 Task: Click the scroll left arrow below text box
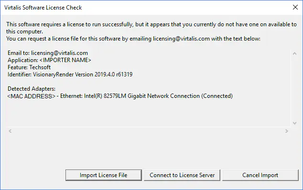click(x=10, y=131)
